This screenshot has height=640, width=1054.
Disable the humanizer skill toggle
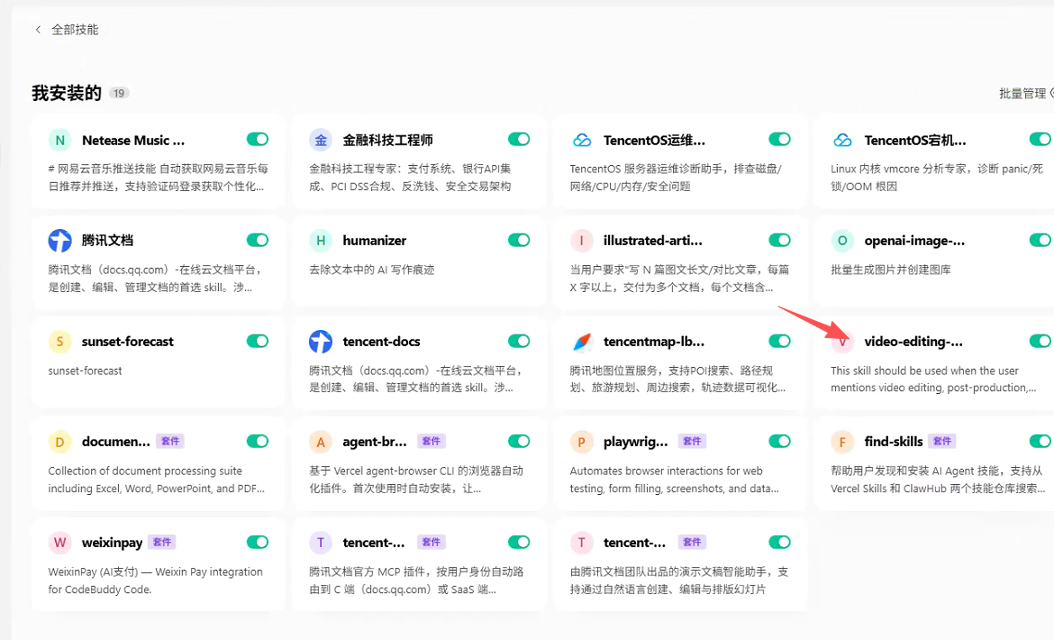[518, 240]
